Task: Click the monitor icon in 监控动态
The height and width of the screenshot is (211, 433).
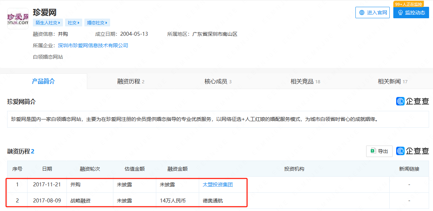Action: point(400,13)
